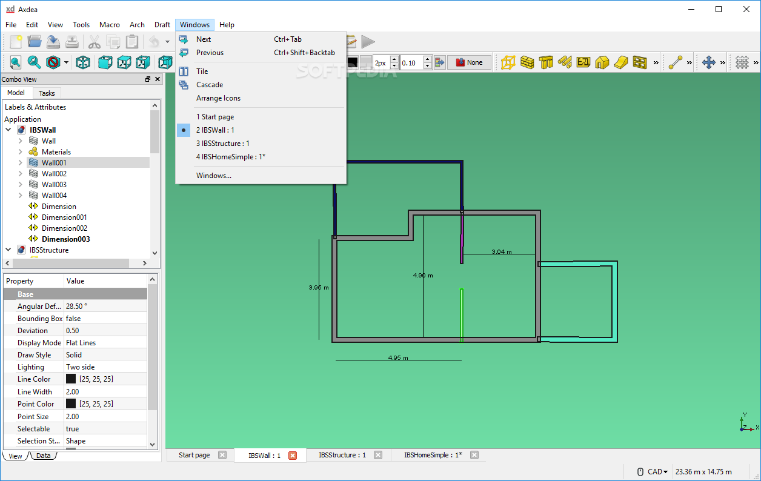The width and height of the screenshot is (761, 481).
Task: Open the Draw Style dropdown arrow
Action: (66, 62)
